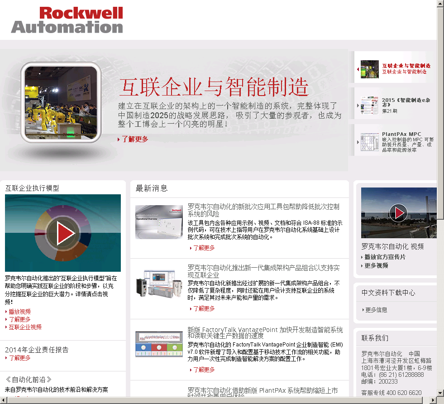444x404 pixels.
Task: Open the 播放视频 link
Action: tap(19, 312)
